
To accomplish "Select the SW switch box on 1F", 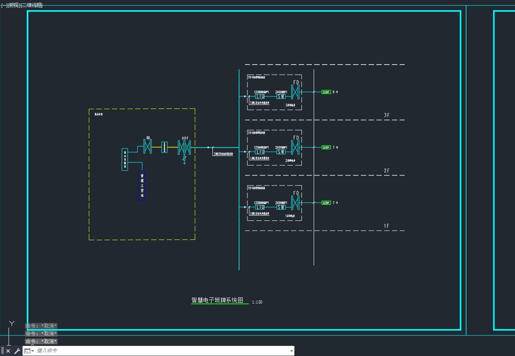I will [x=281, y=207].
